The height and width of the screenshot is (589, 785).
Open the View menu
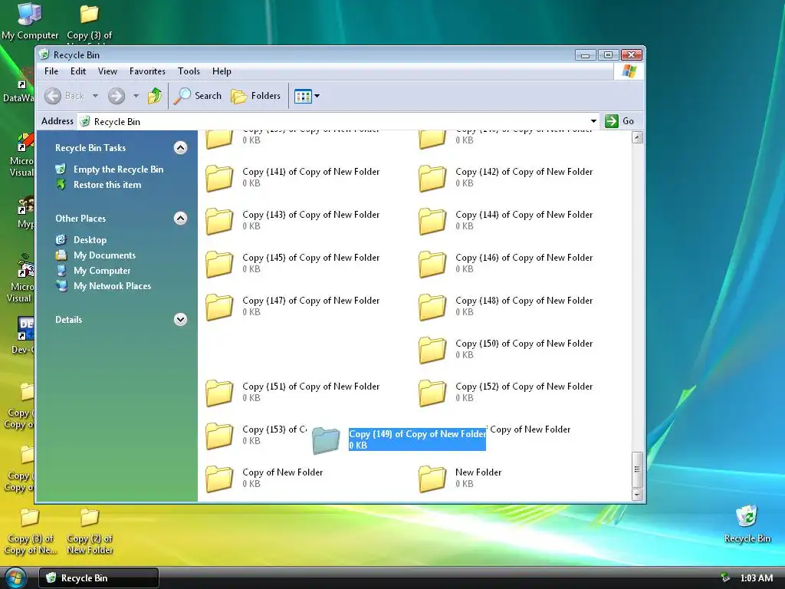[107, 71]
